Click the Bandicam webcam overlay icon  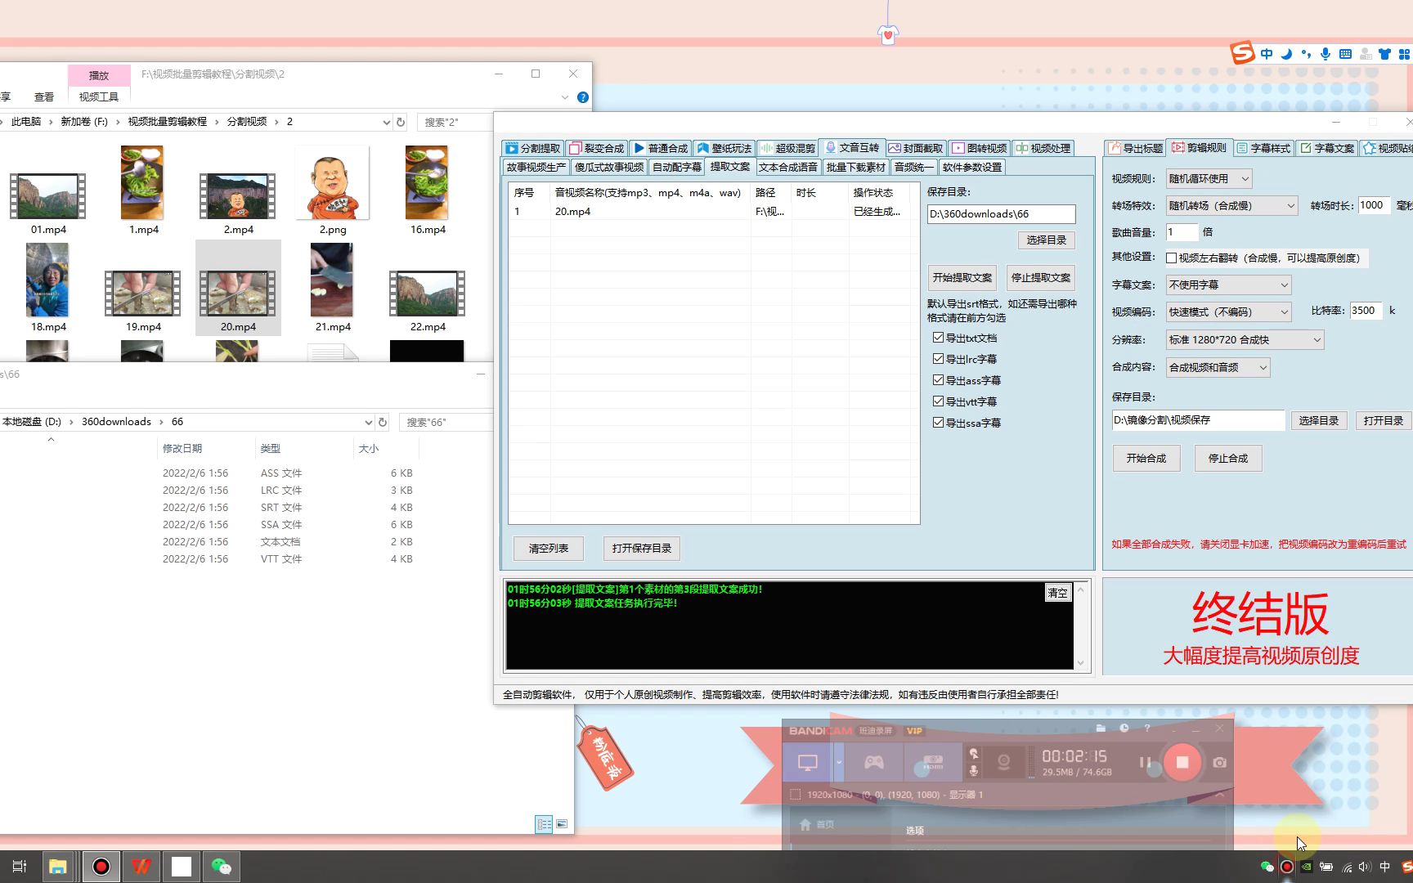click(x=1003, y=763)
